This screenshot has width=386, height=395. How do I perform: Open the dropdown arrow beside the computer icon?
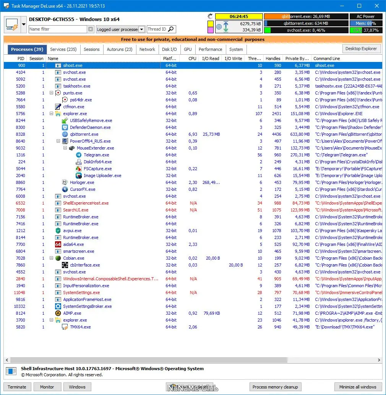[23, 24]
